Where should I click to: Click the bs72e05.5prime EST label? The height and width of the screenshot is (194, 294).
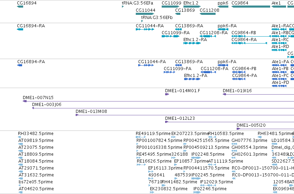(36, 182)
